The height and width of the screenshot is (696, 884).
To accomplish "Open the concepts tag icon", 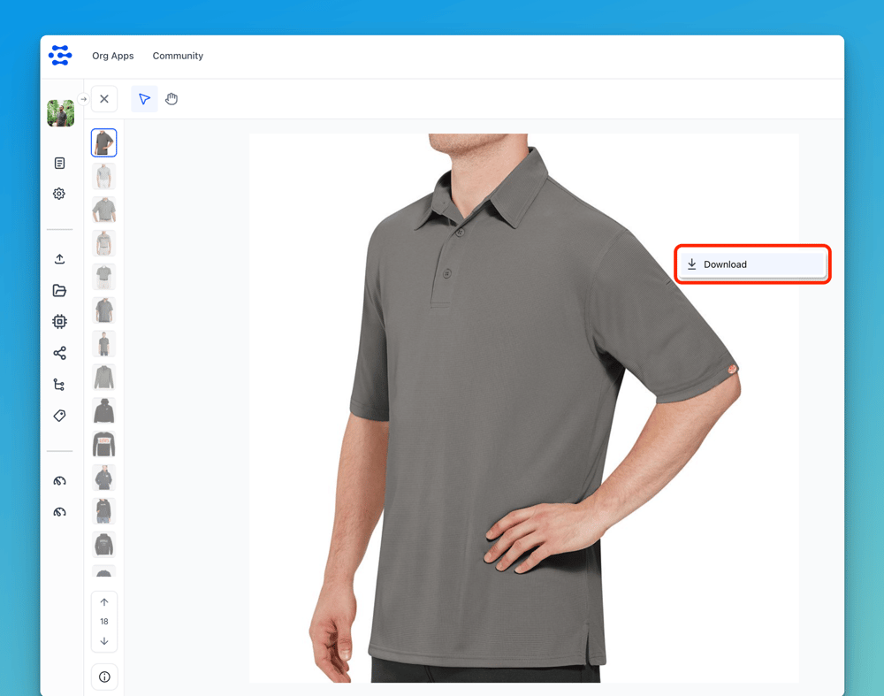I will coord(59,416).
